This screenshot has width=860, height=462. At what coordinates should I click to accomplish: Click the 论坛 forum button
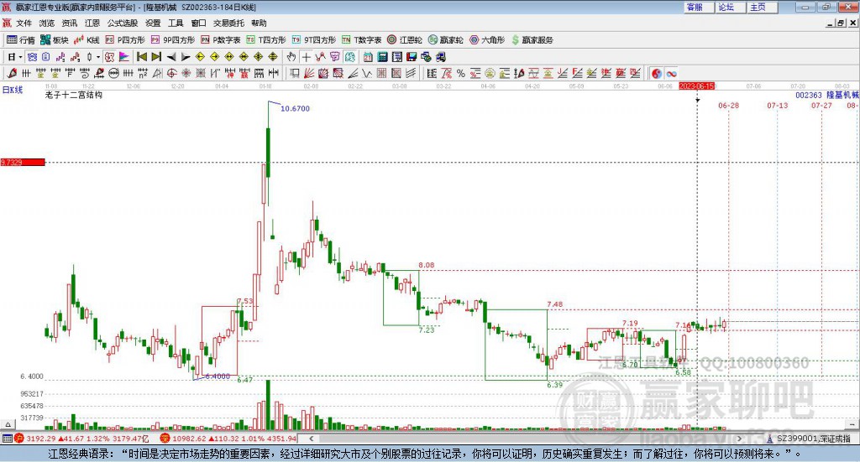(731, 7)
